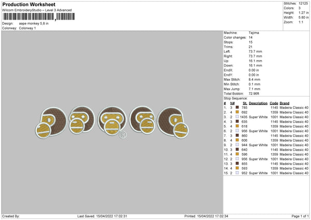Select the Machine value 'Tajima'
This screenshot has width=311, height=220.
[253, 33]
